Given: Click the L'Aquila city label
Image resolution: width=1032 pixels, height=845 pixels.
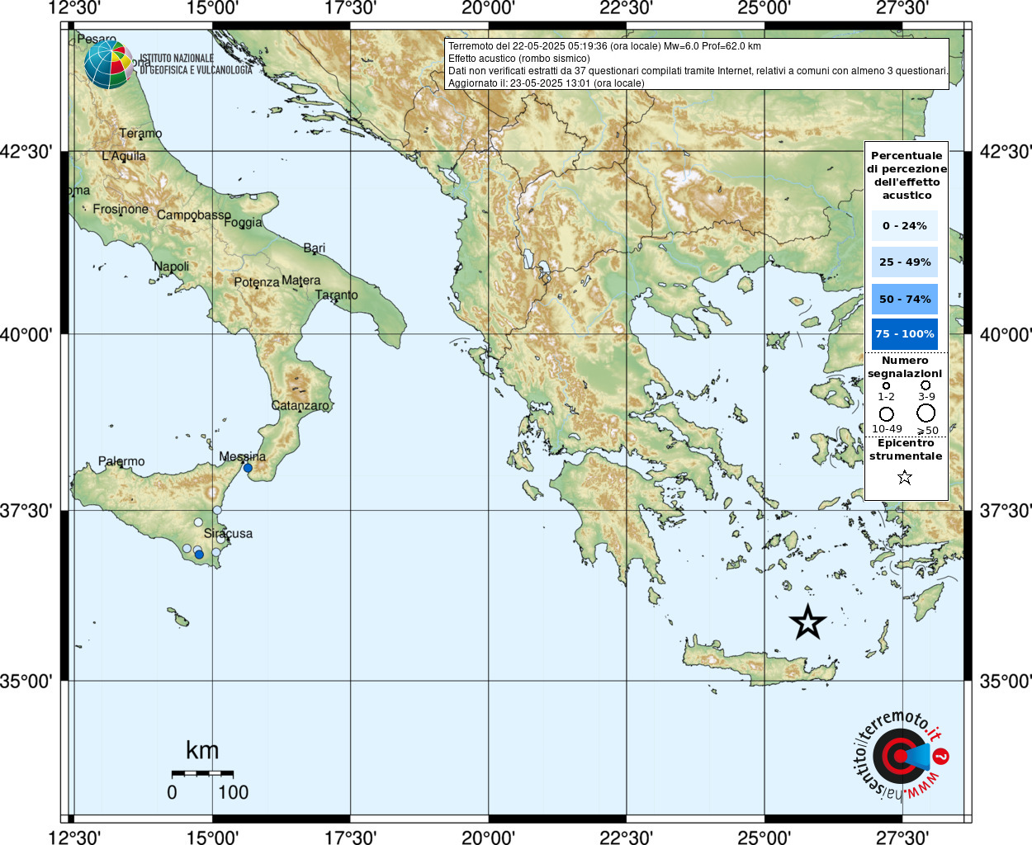Looking at the screenshot, I should point(124,156).
